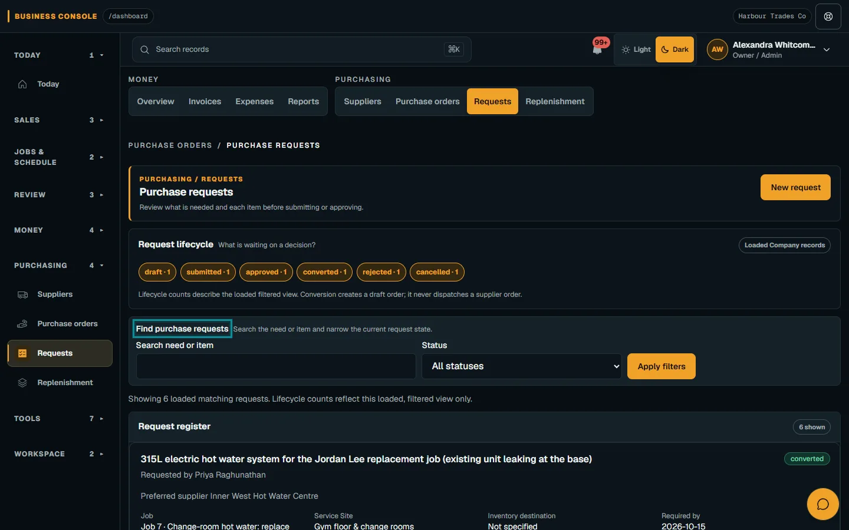
Task: Select the Requests purchasing tab
Action: pos(492,101)
